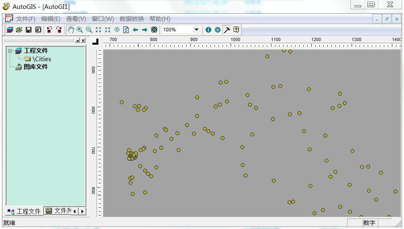Screen dimensions: 404x229
Task: Click the hammer tool icon
Action: pos(227,30)
